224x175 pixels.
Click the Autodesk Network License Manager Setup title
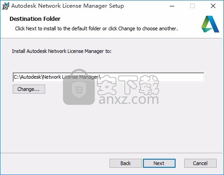[67, 6]
